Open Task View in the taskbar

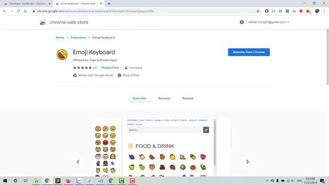pyautogui.click(x=26, y=180)
